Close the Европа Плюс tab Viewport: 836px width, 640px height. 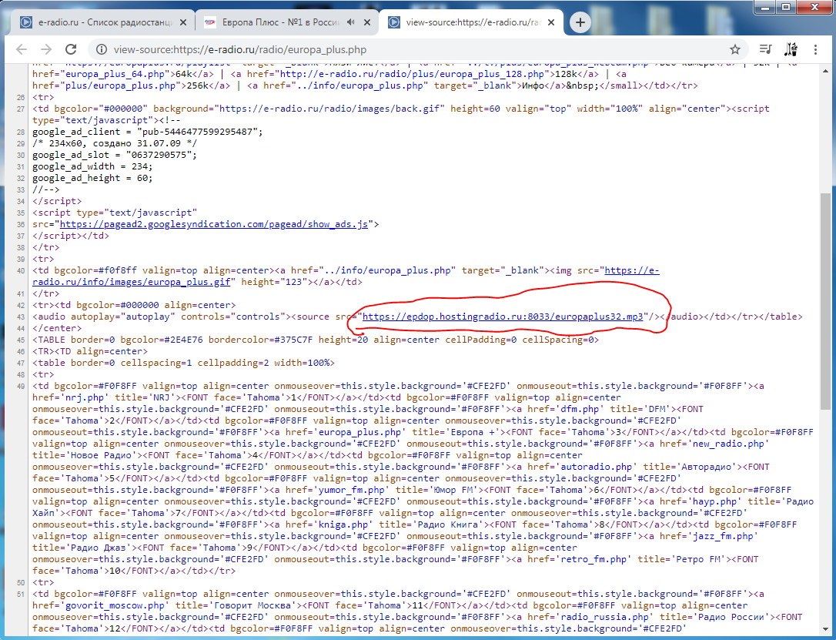point(367,22)
